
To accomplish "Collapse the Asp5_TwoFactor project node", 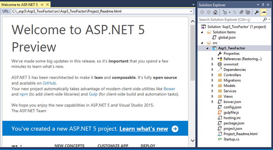I will 207,48.
